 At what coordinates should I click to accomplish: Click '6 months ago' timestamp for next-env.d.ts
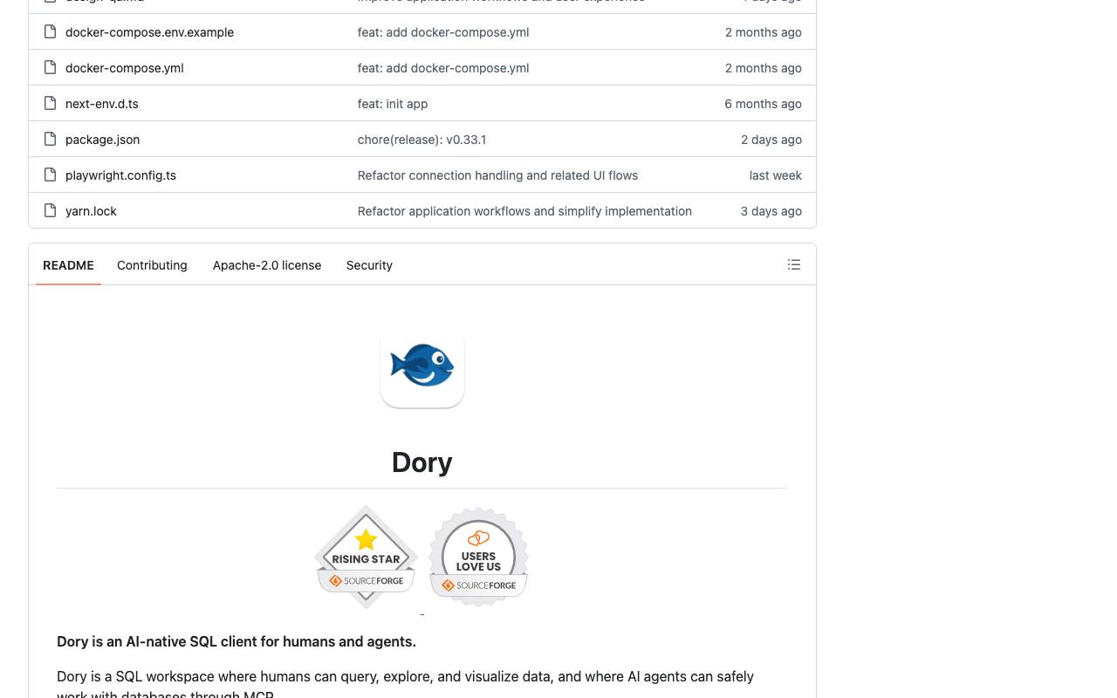tap(763, 104)
